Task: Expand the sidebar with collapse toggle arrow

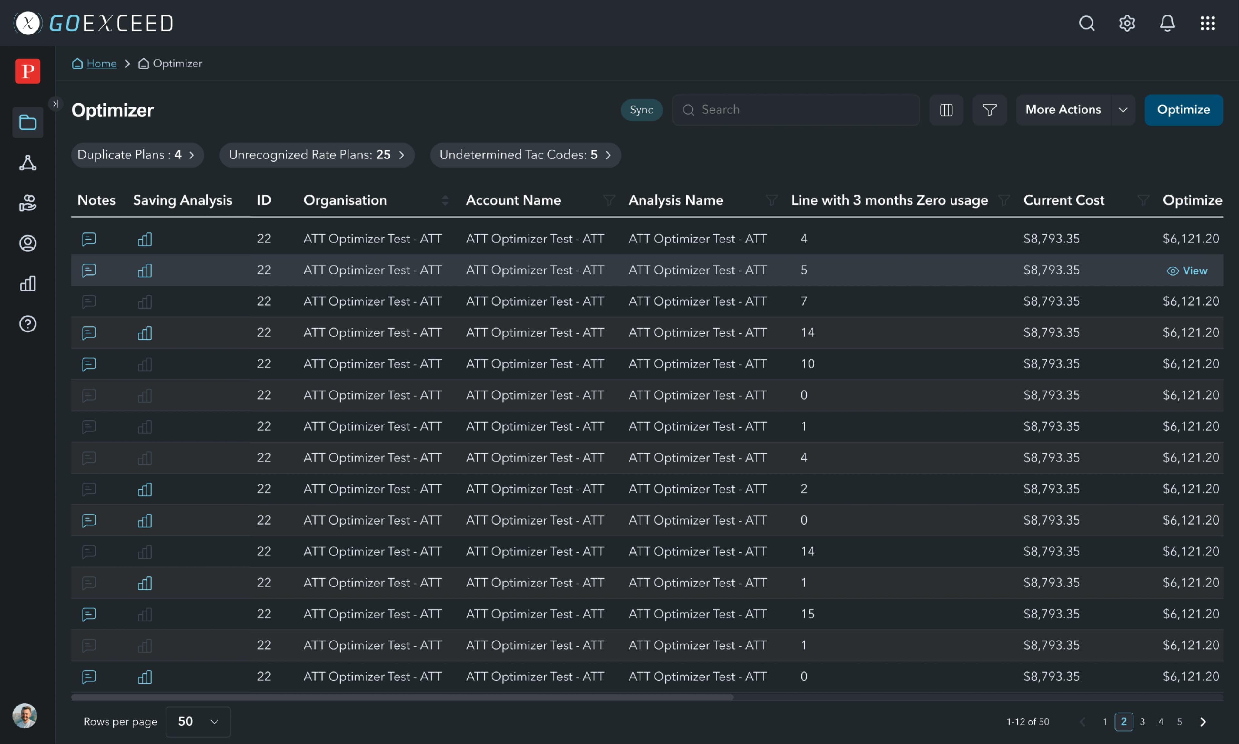Action: pos(55,103)
